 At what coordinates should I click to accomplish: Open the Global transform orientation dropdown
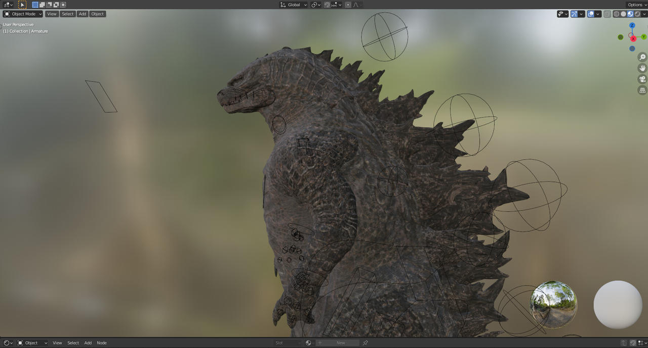point(294,5)
